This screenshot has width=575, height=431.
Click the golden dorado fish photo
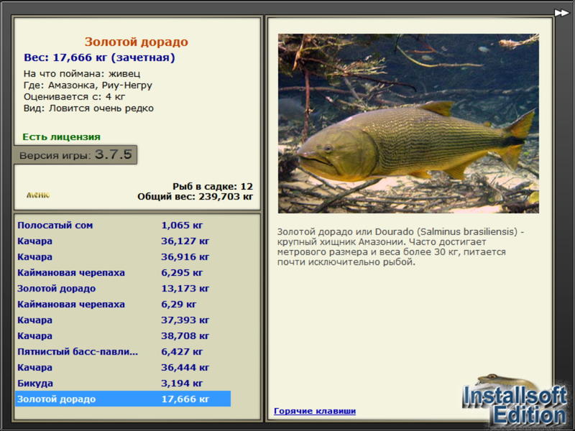[408, 124]
